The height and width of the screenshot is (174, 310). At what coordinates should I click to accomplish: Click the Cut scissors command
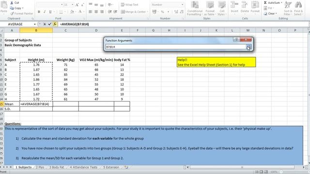pyautogui.click(x=15, y=3)
